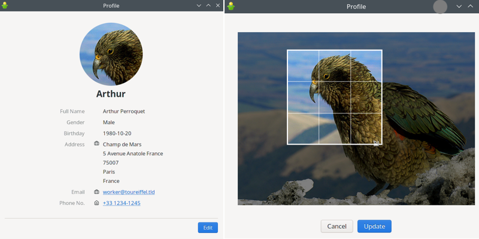Viewport: 479px width, 239px height.
Task: Close the Profile window showing Arthur's details
Action: (x=218, y=5)
